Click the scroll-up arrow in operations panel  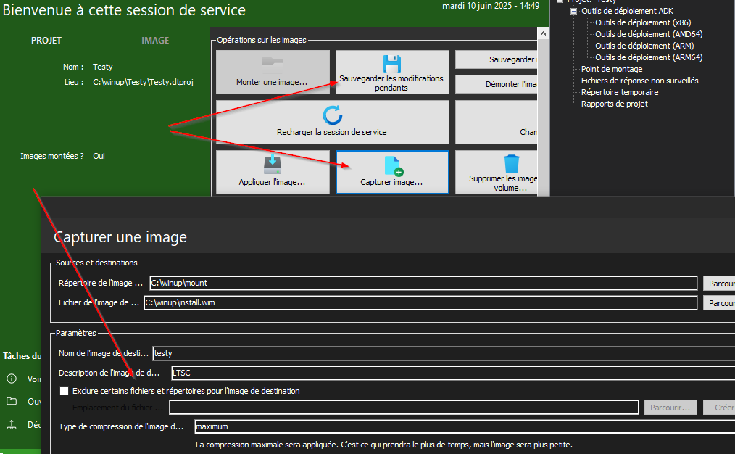(543, 33)
